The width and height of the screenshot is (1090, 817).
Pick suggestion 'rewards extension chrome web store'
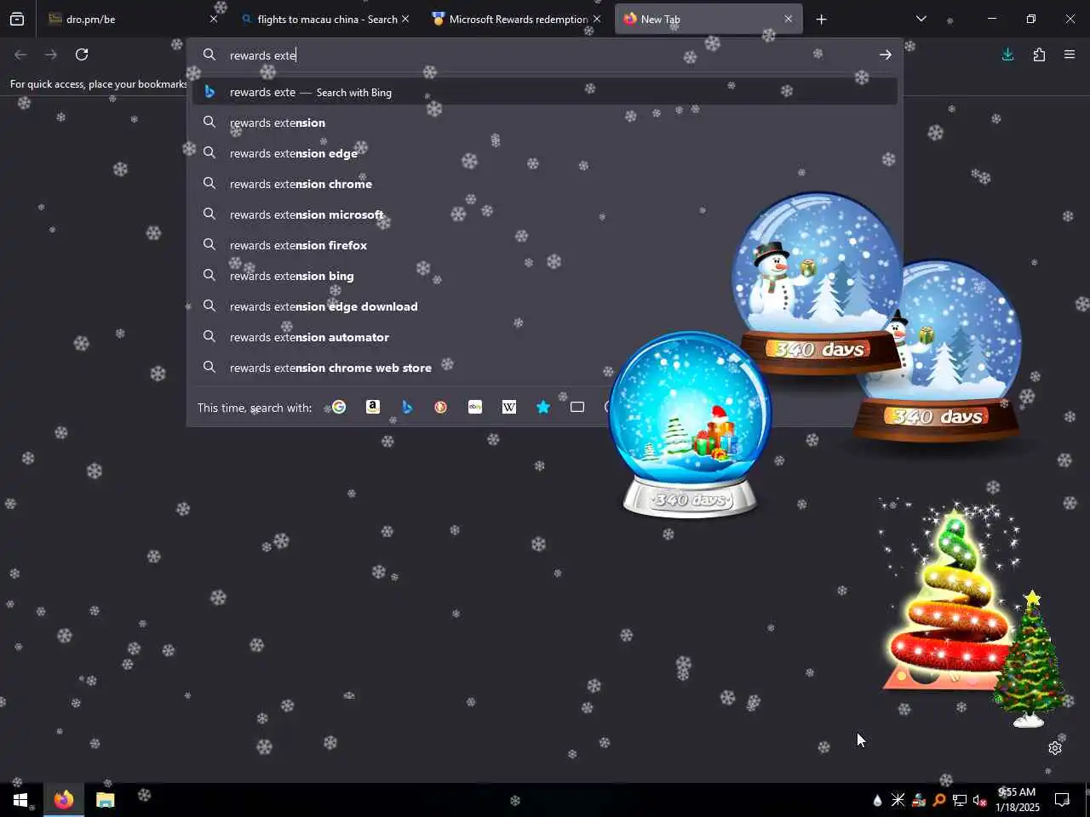[545, 368]
